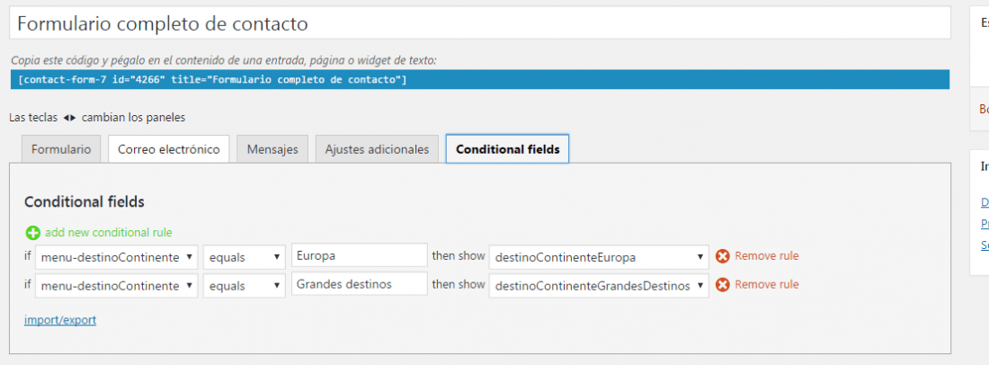989x365 pixels.
Task: Click the form title field
Action: [x=480, y=23]
